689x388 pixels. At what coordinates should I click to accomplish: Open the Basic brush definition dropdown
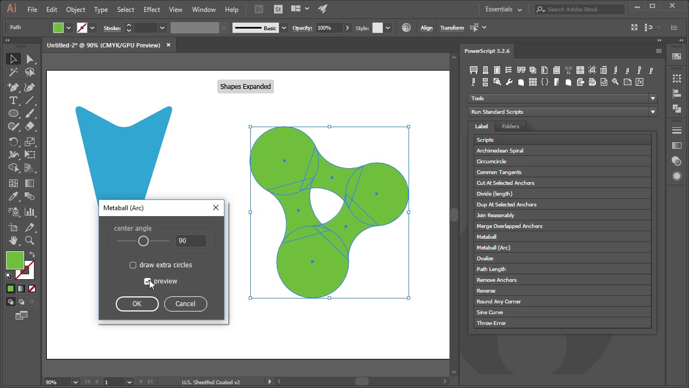point(283,28)
